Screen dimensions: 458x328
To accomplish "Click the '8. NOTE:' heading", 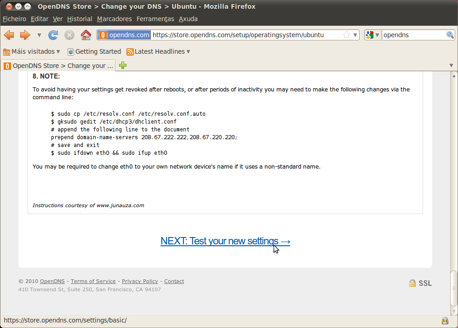I will coord(46,76).
